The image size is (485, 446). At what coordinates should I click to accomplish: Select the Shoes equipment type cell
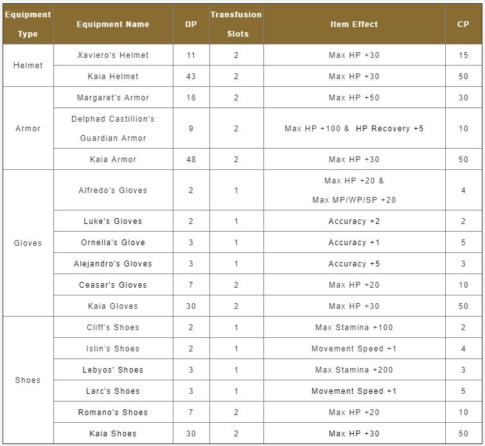click(28, 380)
